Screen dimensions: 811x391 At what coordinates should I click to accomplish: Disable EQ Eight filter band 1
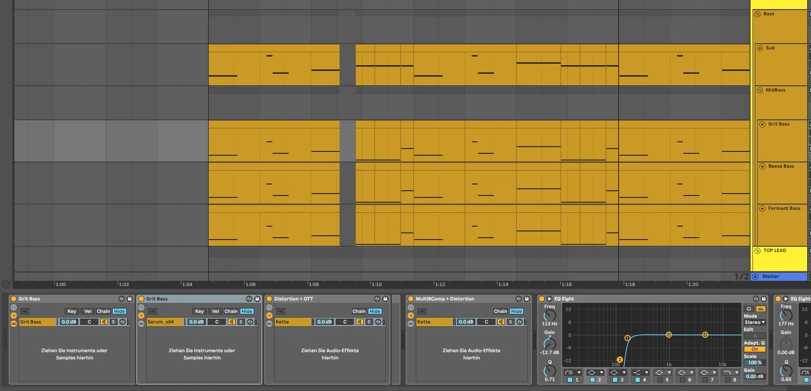pyautogui.click(x=570, y=379)
